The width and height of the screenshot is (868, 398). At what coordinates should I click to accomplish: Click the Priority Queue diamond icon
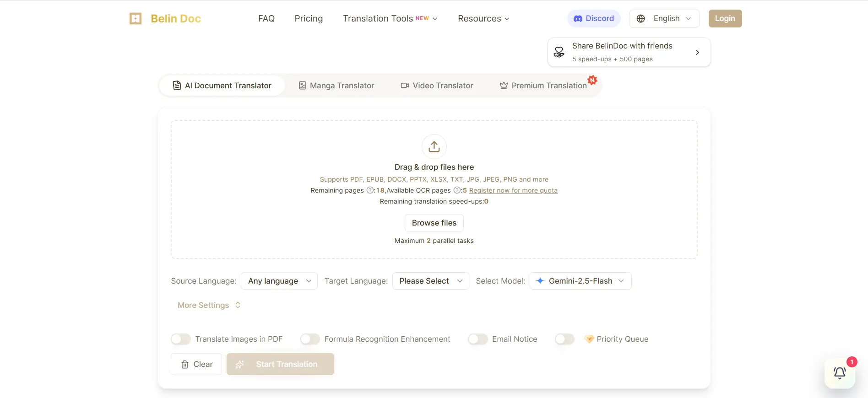[589, 339]
